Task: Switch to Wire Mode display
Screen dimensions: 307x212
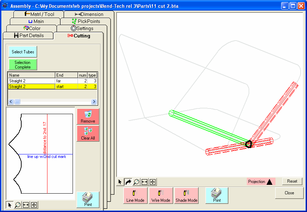Action: click(161, 195)
